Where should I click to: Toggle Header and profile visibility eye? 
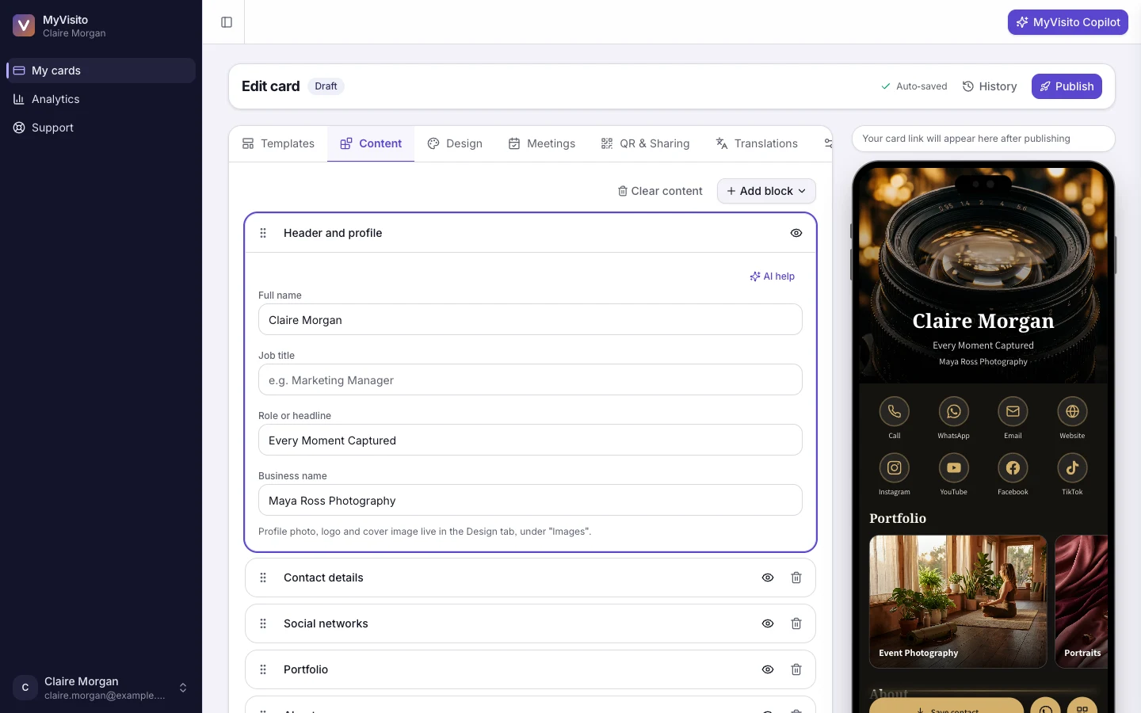coord(796,233)
